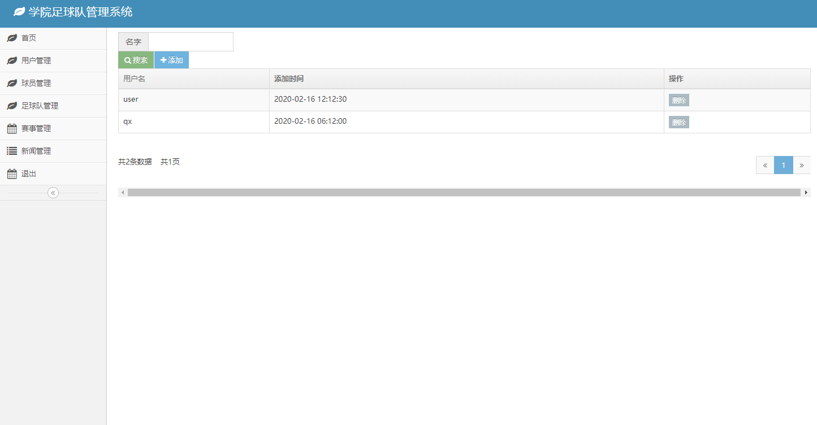This screenshot has width=817, height=425.
Task: Open 足球队管理 in the sidebar
Action: pyautogui.click(x=53, y=106)
